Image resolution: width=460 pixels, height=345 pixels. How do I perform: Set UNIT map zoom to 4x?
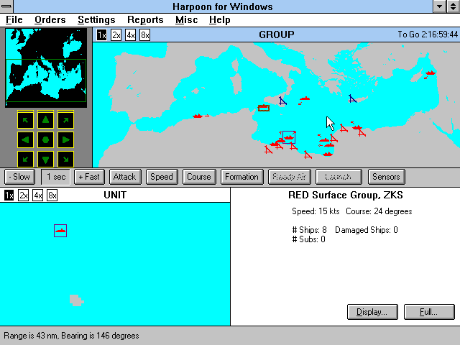click(38, 195)
